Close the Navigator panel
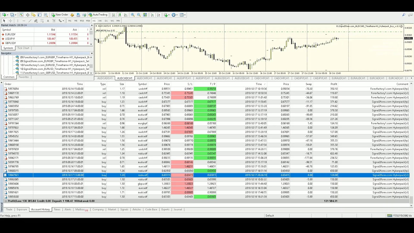 point(92,53)
